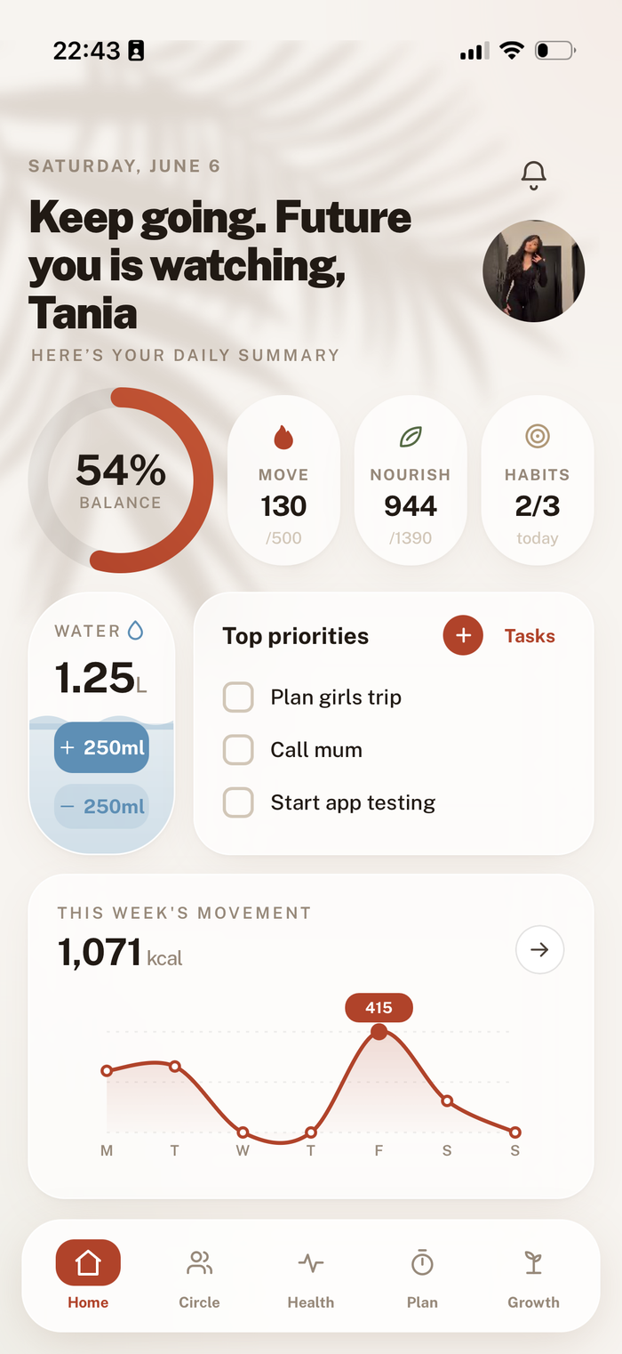Check off Start app testing
This screenshot has width=622, height=1354.
[238, 802]
